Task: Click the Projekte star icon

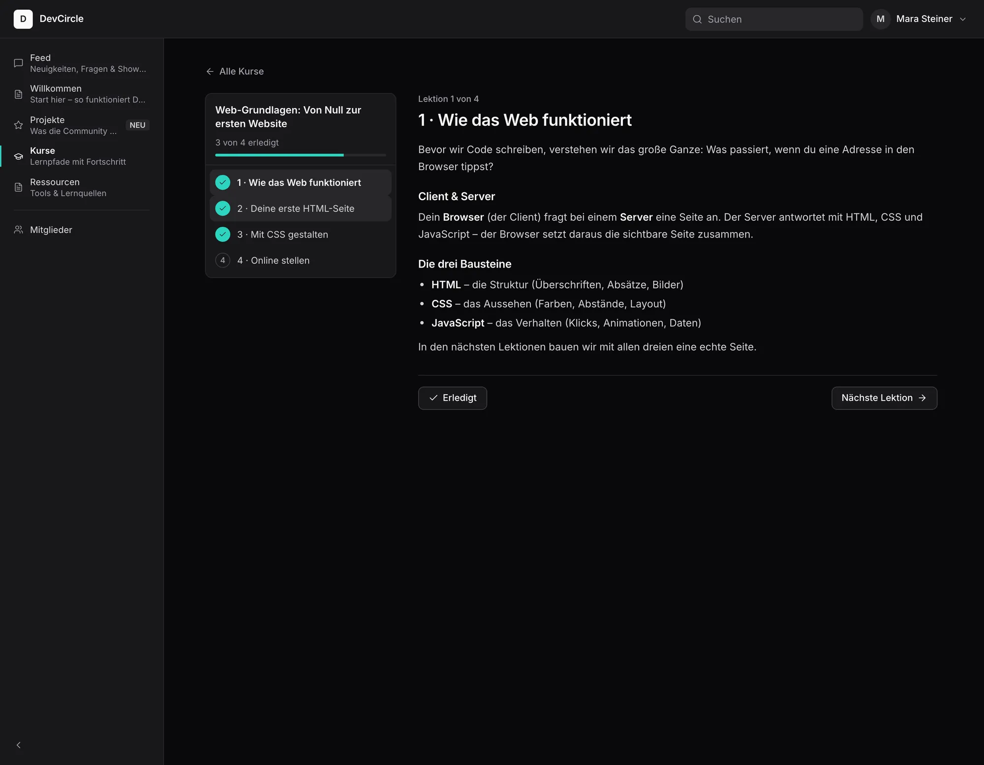Action: pos(18,125)
